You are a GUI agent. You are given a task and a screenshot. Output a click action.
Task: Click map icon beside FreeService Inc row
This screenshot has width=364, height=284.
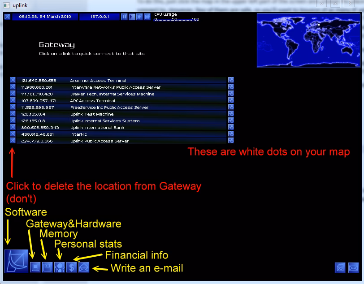(x=231, y=107)
